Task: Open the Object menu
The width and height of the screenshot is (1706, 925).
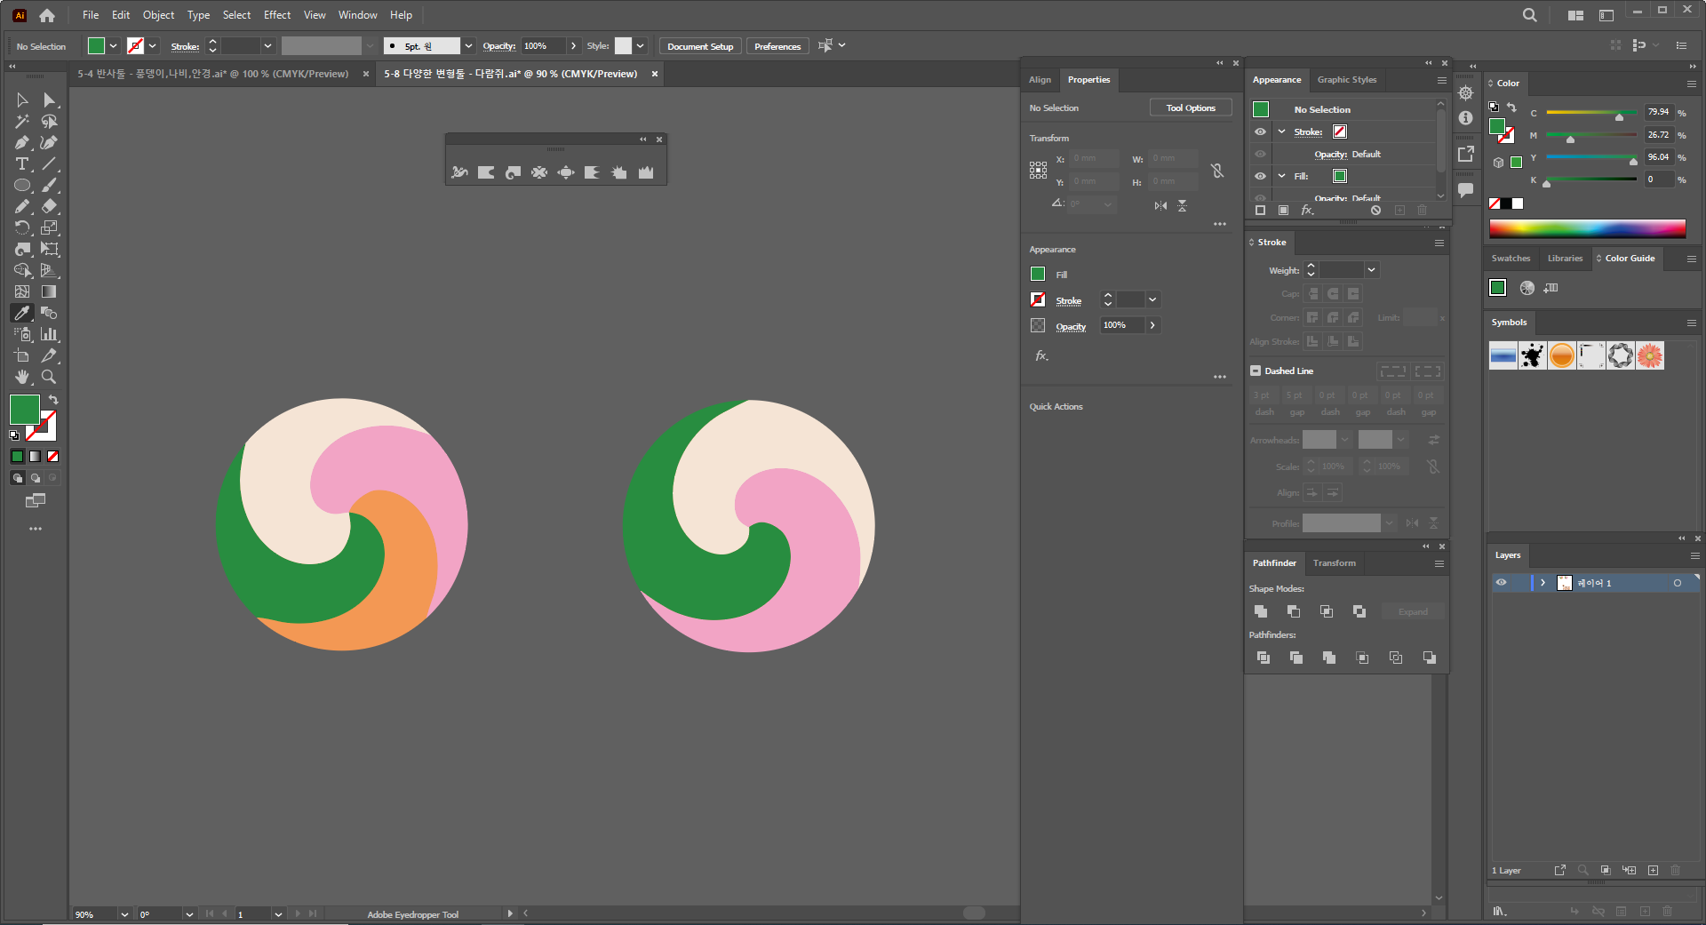Action: tap(159, 15)
